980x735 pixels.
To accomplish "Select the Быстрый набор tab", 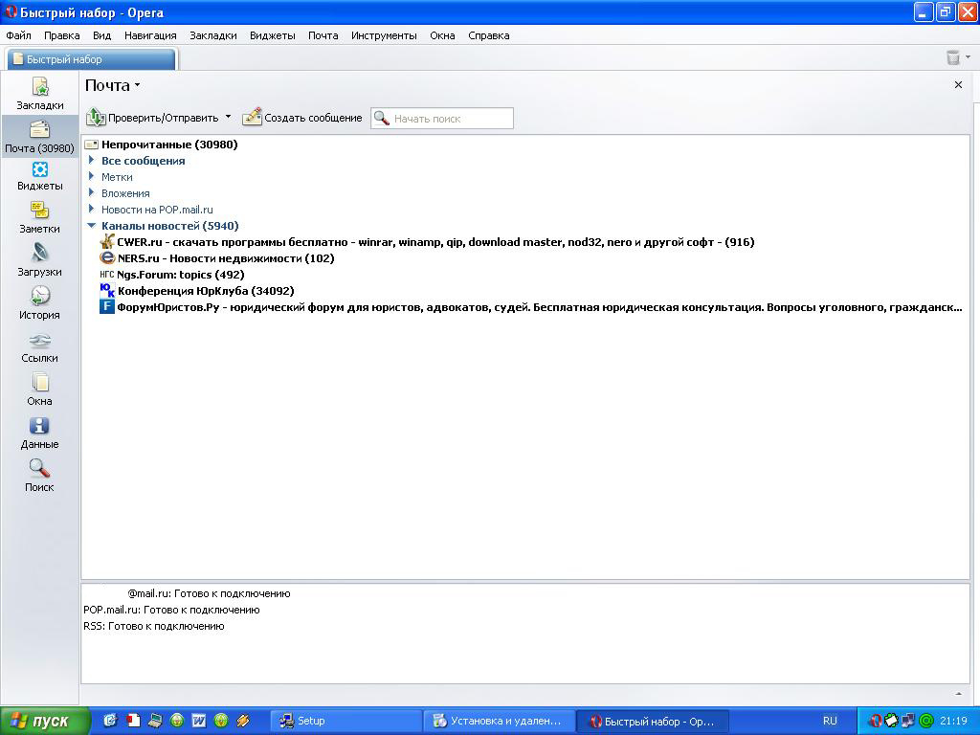I will (91, 59).
